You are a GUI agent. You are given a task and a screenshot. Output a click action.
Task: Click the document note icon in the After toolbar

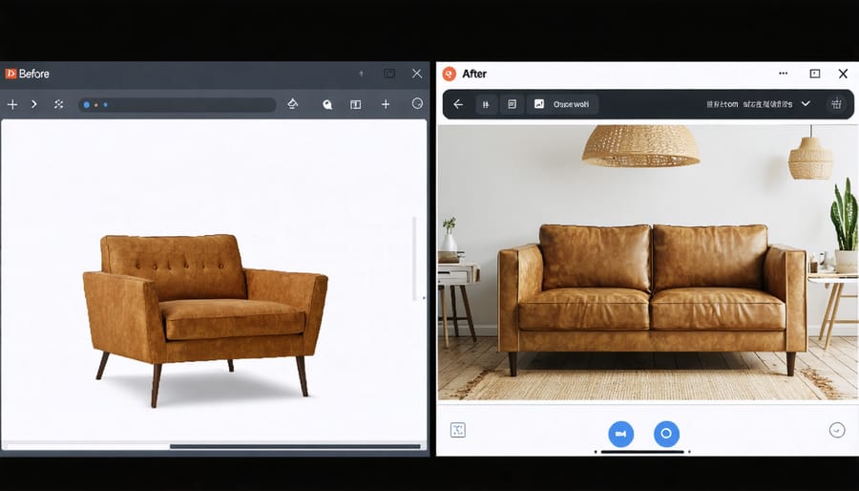(512, 104)
